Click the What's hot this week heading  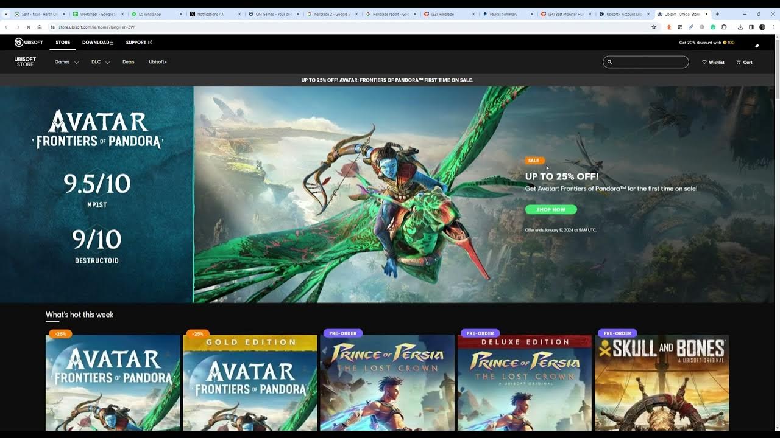(79, 315)
